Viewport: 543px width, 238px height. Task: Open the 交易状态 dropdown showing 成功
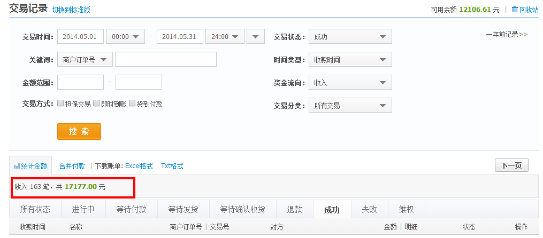point(350,36)
